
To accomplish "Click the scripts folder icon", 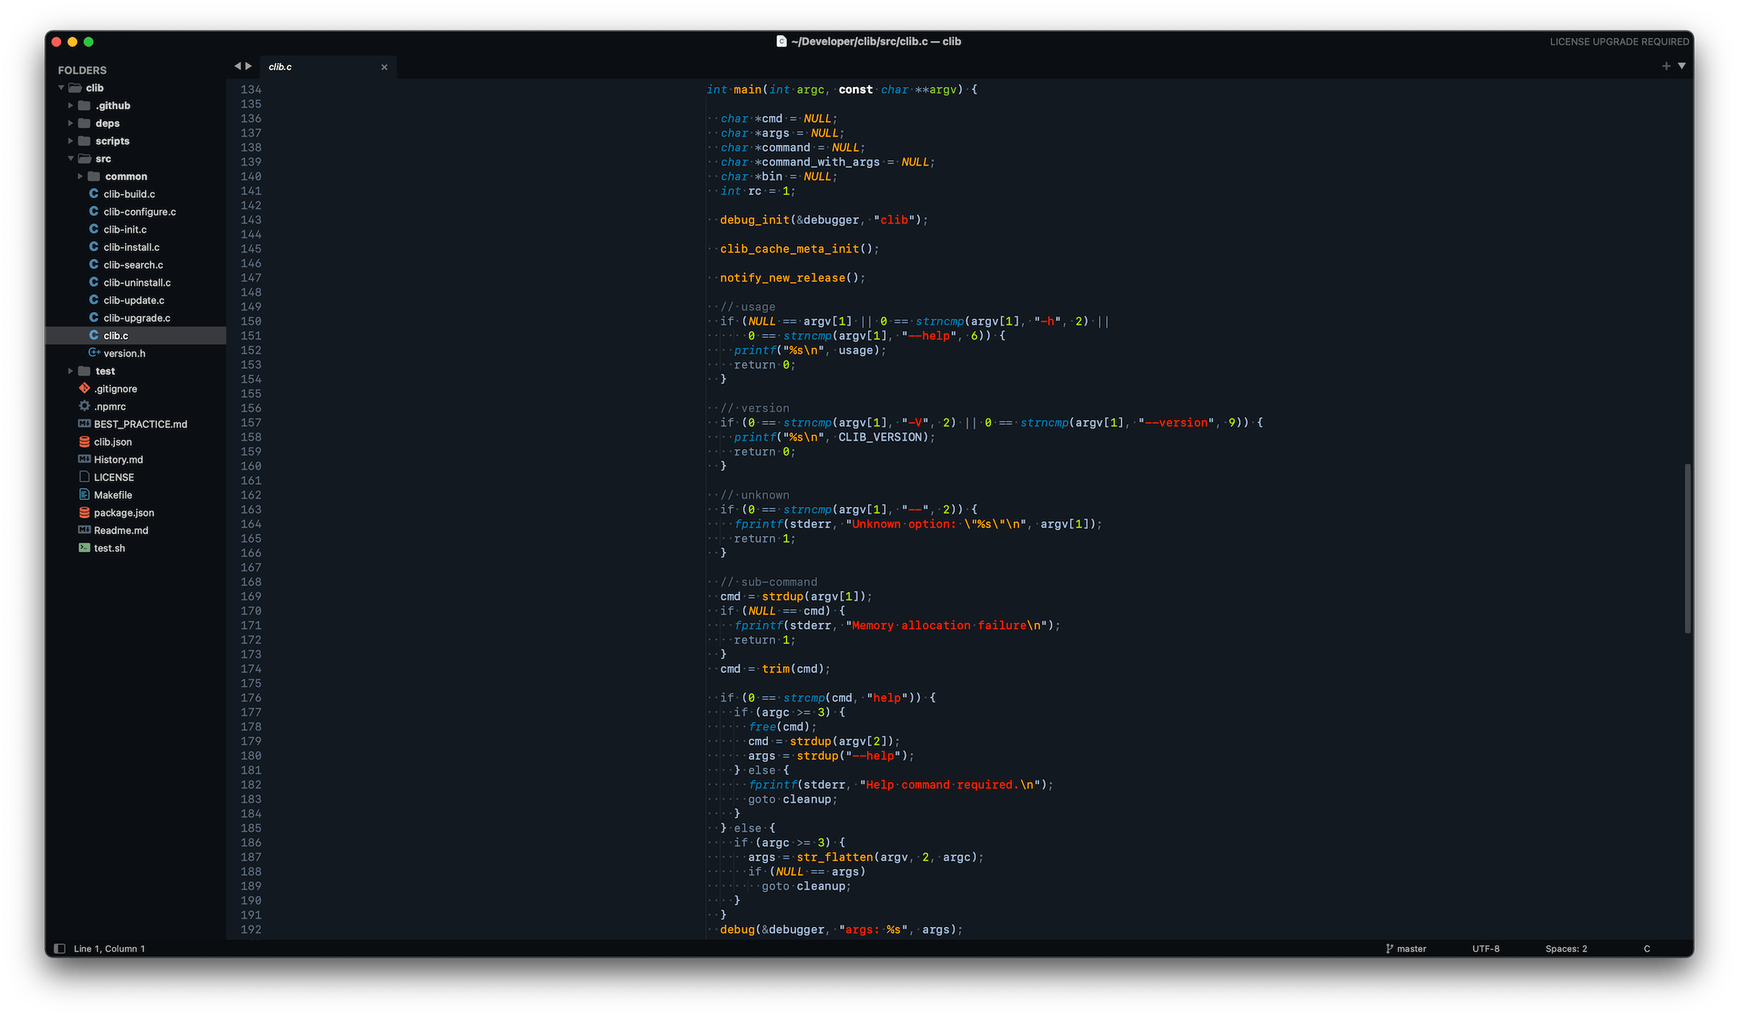I will click(x=84, y=141).
